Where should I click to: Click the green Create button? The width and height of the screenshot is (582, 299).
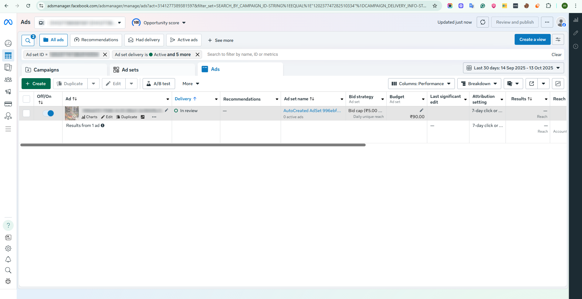pyautogui.click(x=36, y=84)
